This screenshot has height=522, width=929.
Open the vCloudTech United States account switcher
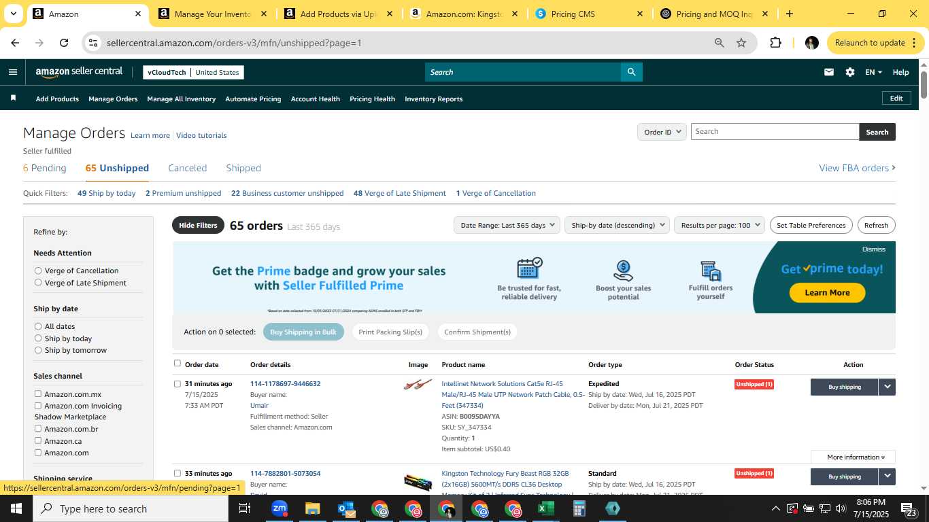point(194,73)
